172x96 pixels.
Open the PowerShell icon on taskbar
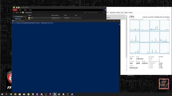[x=72, y=94]
